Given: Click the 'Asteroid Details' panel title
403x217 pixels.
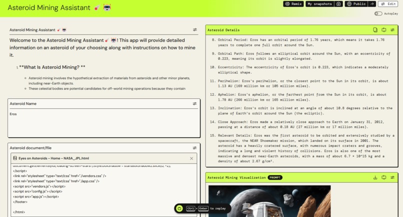Looking at the screenshot, I should [x=223, y=30].
